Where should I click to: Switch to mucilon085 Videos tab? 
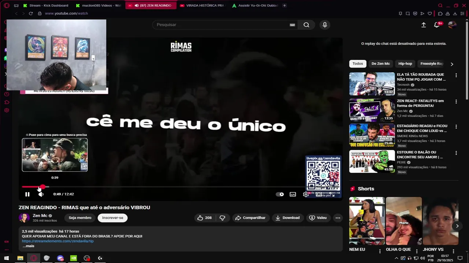click(98, 5)
